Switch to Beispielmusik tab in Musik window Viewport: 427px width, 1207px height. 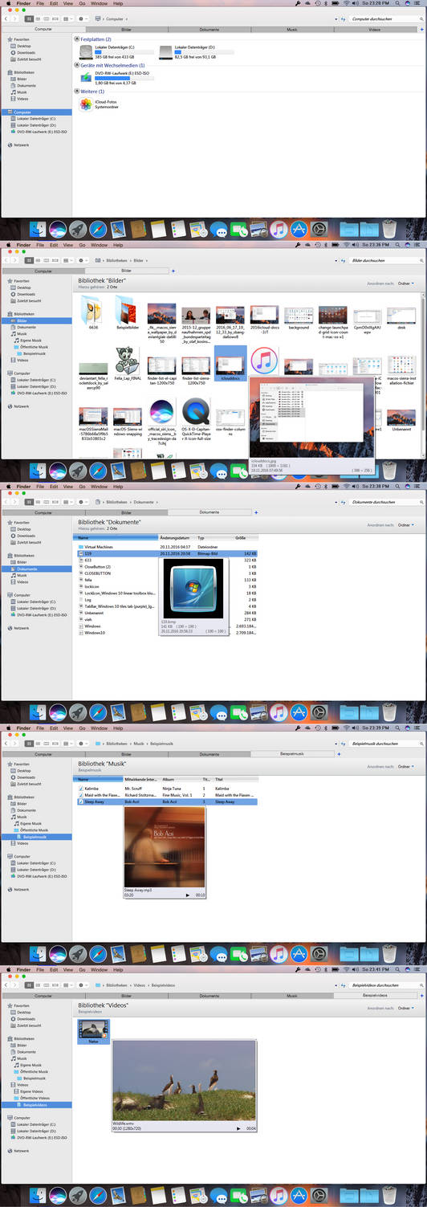pos(291,754)
